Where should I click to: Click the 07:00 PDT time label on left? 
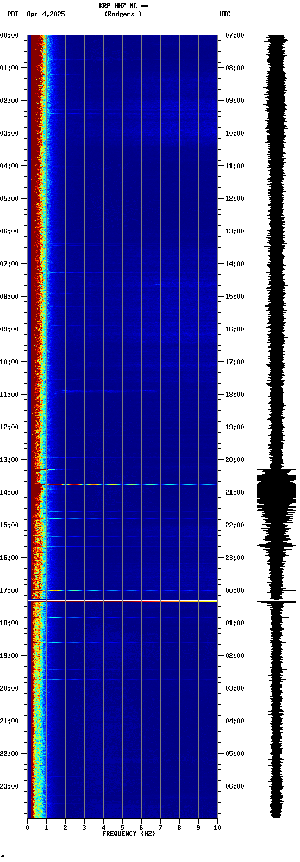coord(10,264)
